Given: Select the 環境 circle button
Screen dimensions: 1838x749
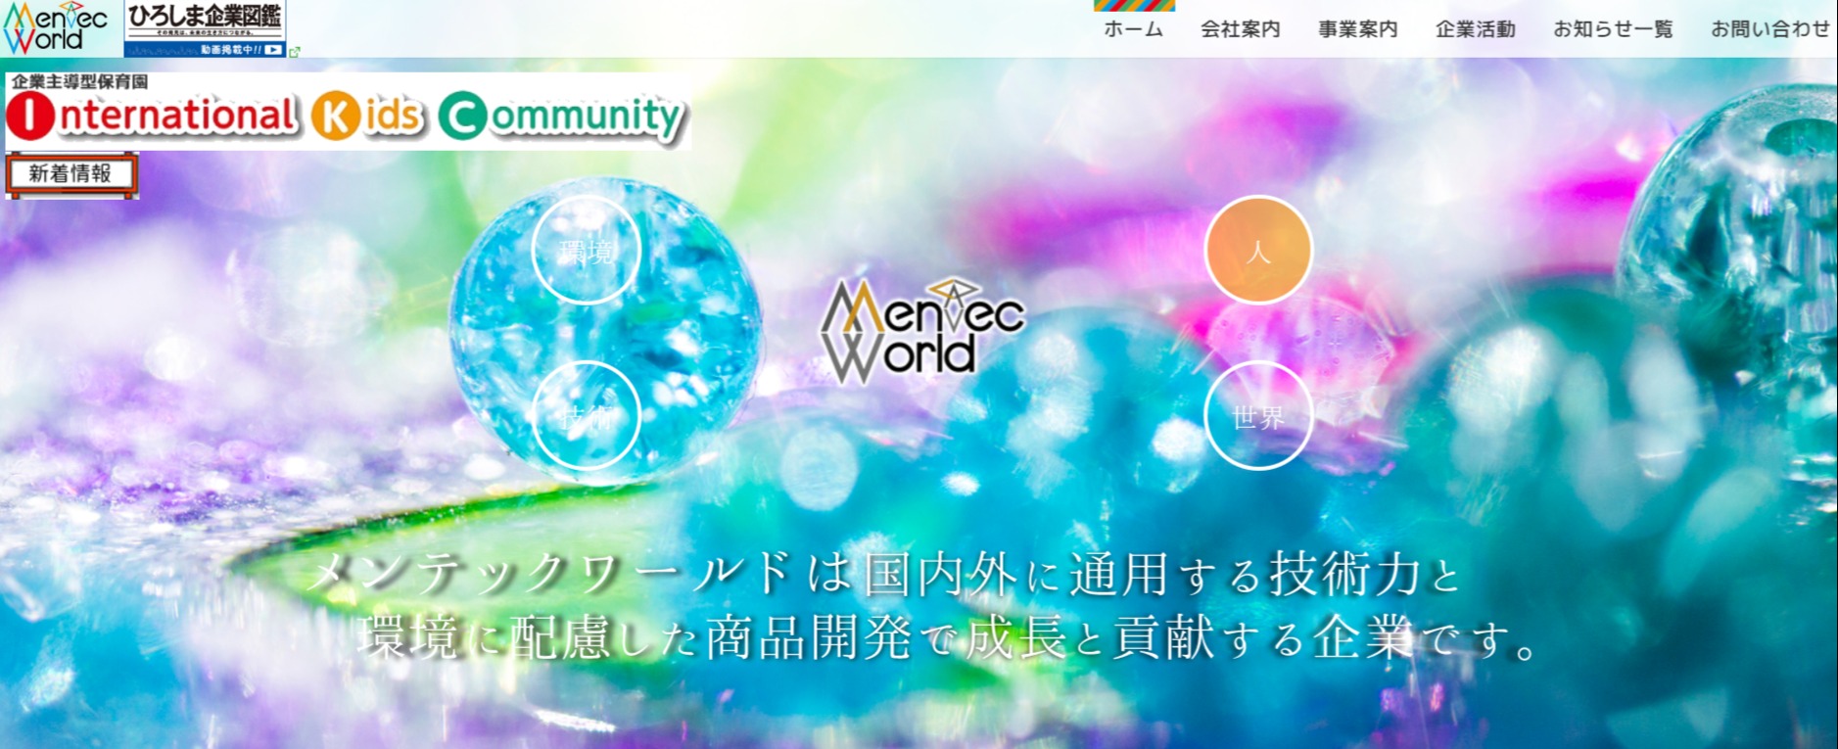Looking at the screenshot, I should click(x=587, y=251).
